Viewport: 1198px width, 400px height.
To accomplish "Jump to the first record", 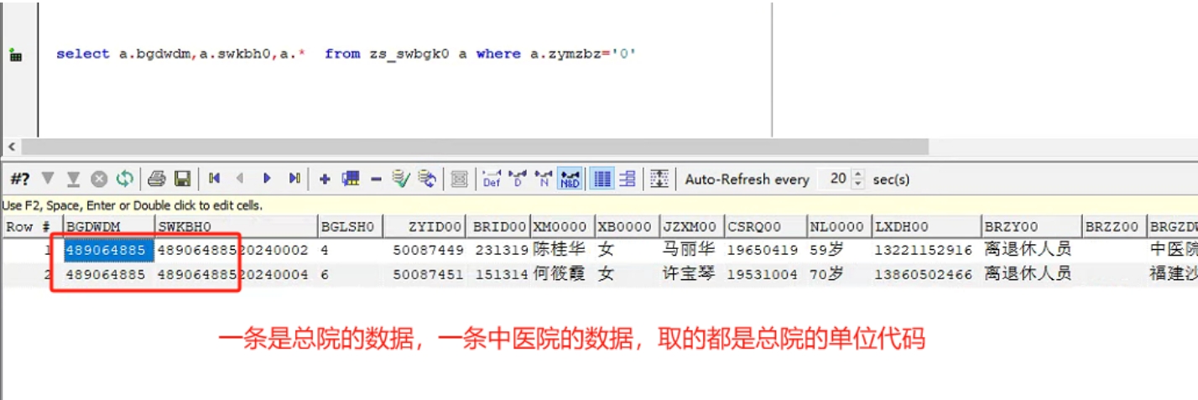I will pyautogui.click(x=215, y=179).
